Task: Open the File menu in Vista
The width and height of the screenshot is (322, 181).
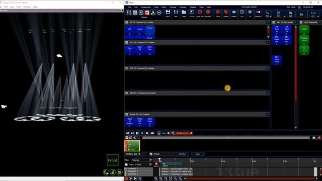Action: coord(130,7)
